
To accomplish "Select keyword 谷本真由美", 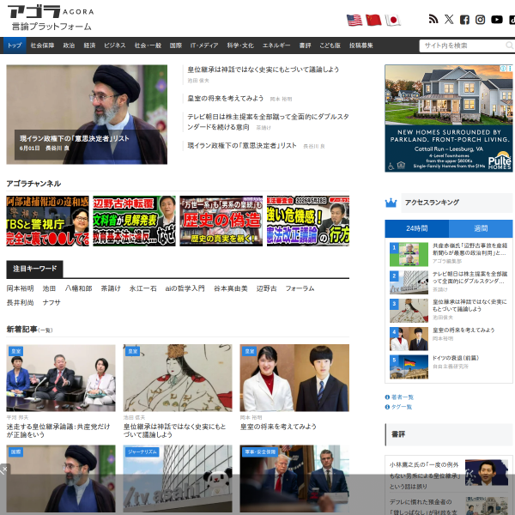I will 231,288.
